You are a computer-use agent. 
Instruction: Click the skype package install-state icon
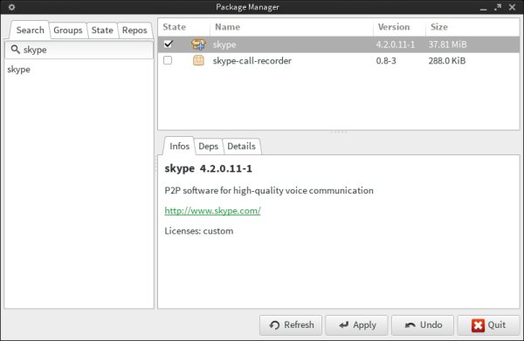(x=198, y=44)
